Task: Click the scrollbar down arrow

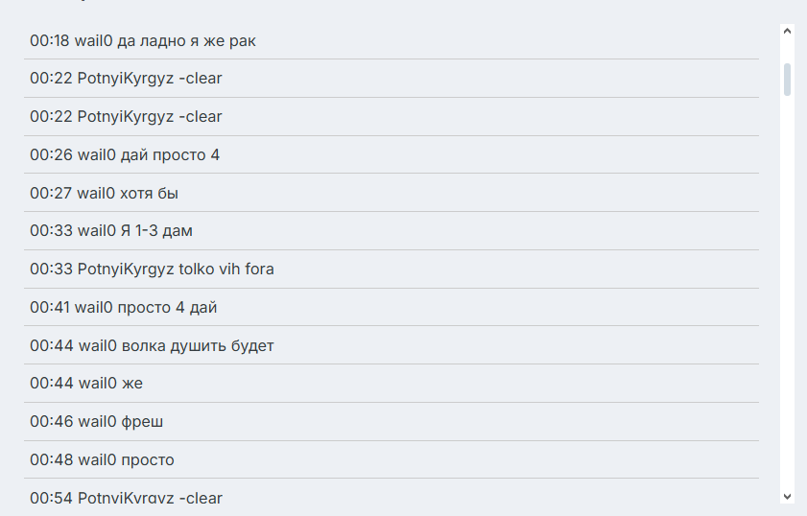Action: (x=788, y=496)
